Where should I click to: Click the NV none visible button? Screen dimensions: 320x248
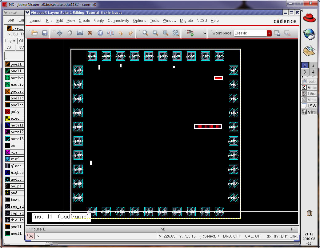coord(21,48)
